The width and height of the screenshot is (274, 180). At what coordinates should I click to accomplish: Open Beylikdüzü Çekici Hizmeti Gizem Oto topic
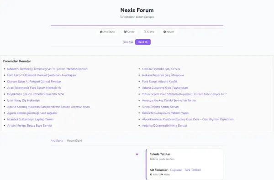tap(35, 94)
